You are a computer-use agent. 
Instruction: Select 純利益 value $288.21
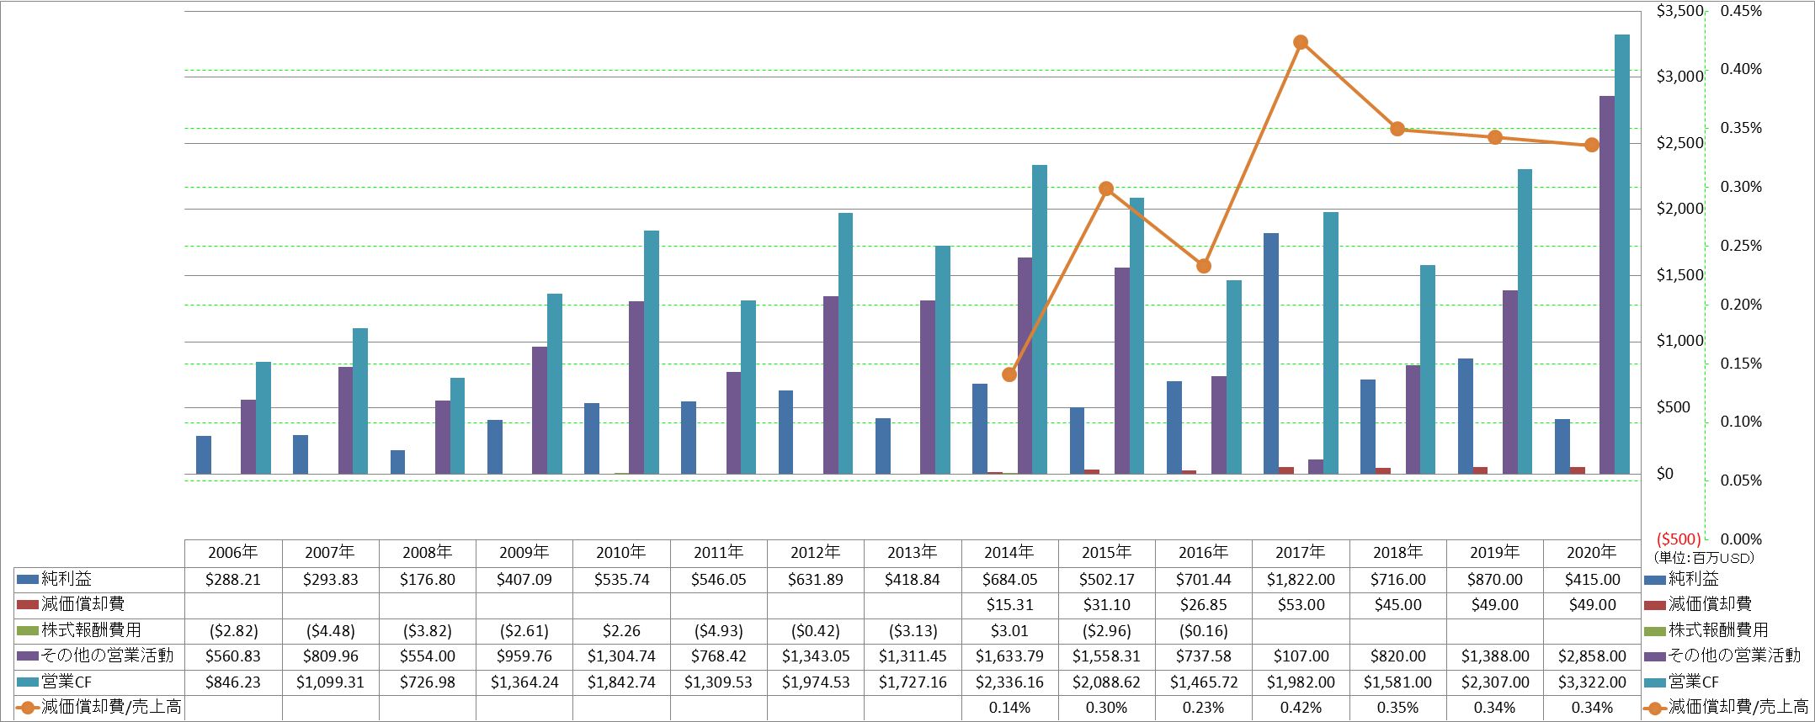click(x=233, y=580)
